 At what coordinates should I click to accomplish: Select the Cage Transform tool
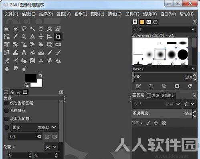pos(7,52)
